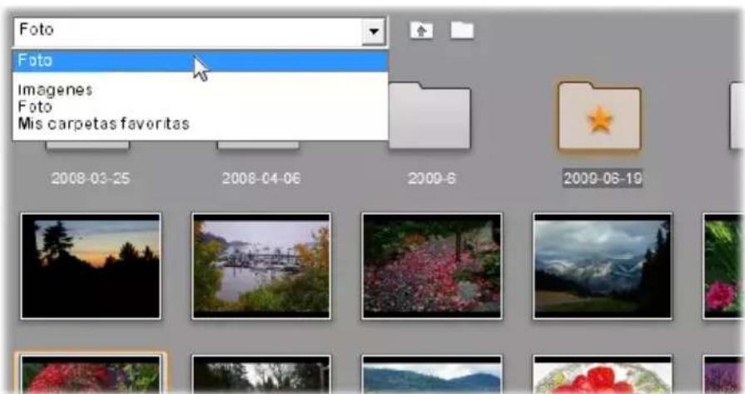Open the starred folder 2009-06-19
Viewport: 745px width, 394px height.
pos(599,117)
